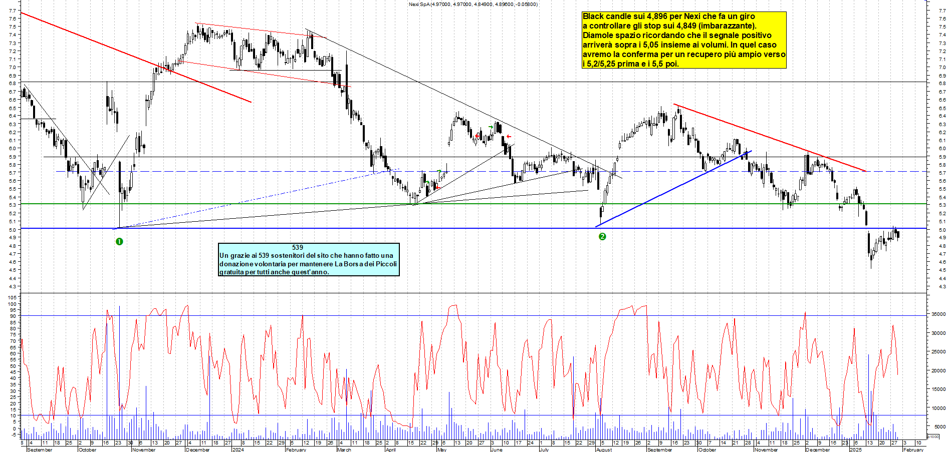947x452 pixels.
Task: Click the '2025' year label on time axis
Action: pyautogui.click(x=856, y=449)
